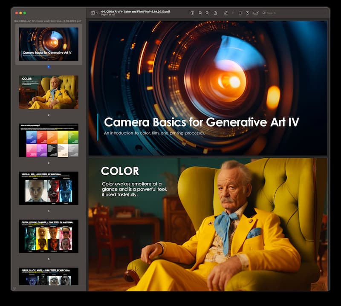The image size is (341, 306).
Task: Click the Share icon in toolbar
Action: (215, 13)
